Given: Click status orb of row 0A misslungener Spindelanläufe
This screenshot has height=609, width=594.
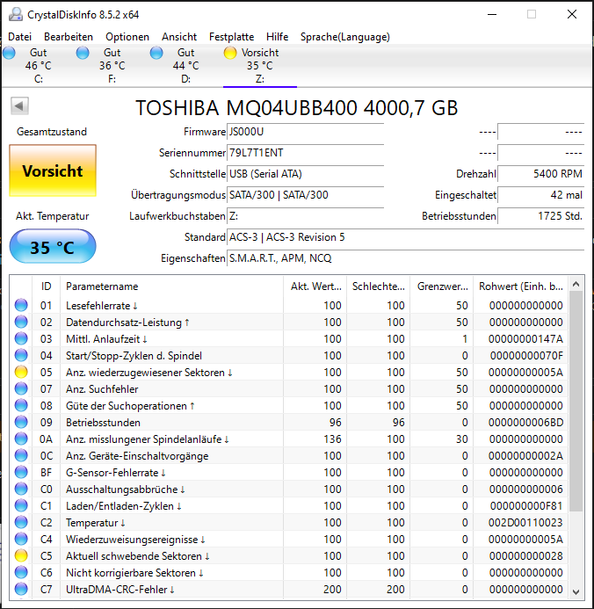Looking at the screenshot, I should 21,439.
